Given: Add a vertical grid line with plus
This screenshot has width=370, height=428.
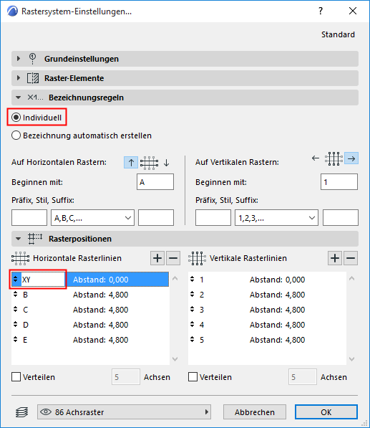Looking at the screenshot, I should (335, 258).
